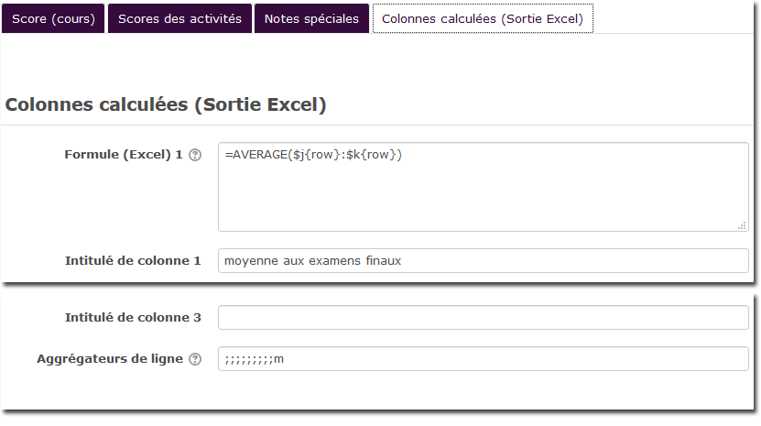The height and width of the screenshot is (426, 761).
Task: Click the 'moyenne aux examens finaux' text
Action: [312, 261]
